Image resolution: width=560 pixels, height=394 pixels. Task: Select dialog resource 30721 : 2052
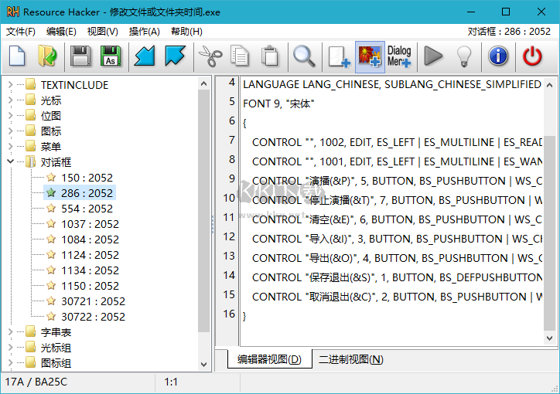tap(93, 301)
